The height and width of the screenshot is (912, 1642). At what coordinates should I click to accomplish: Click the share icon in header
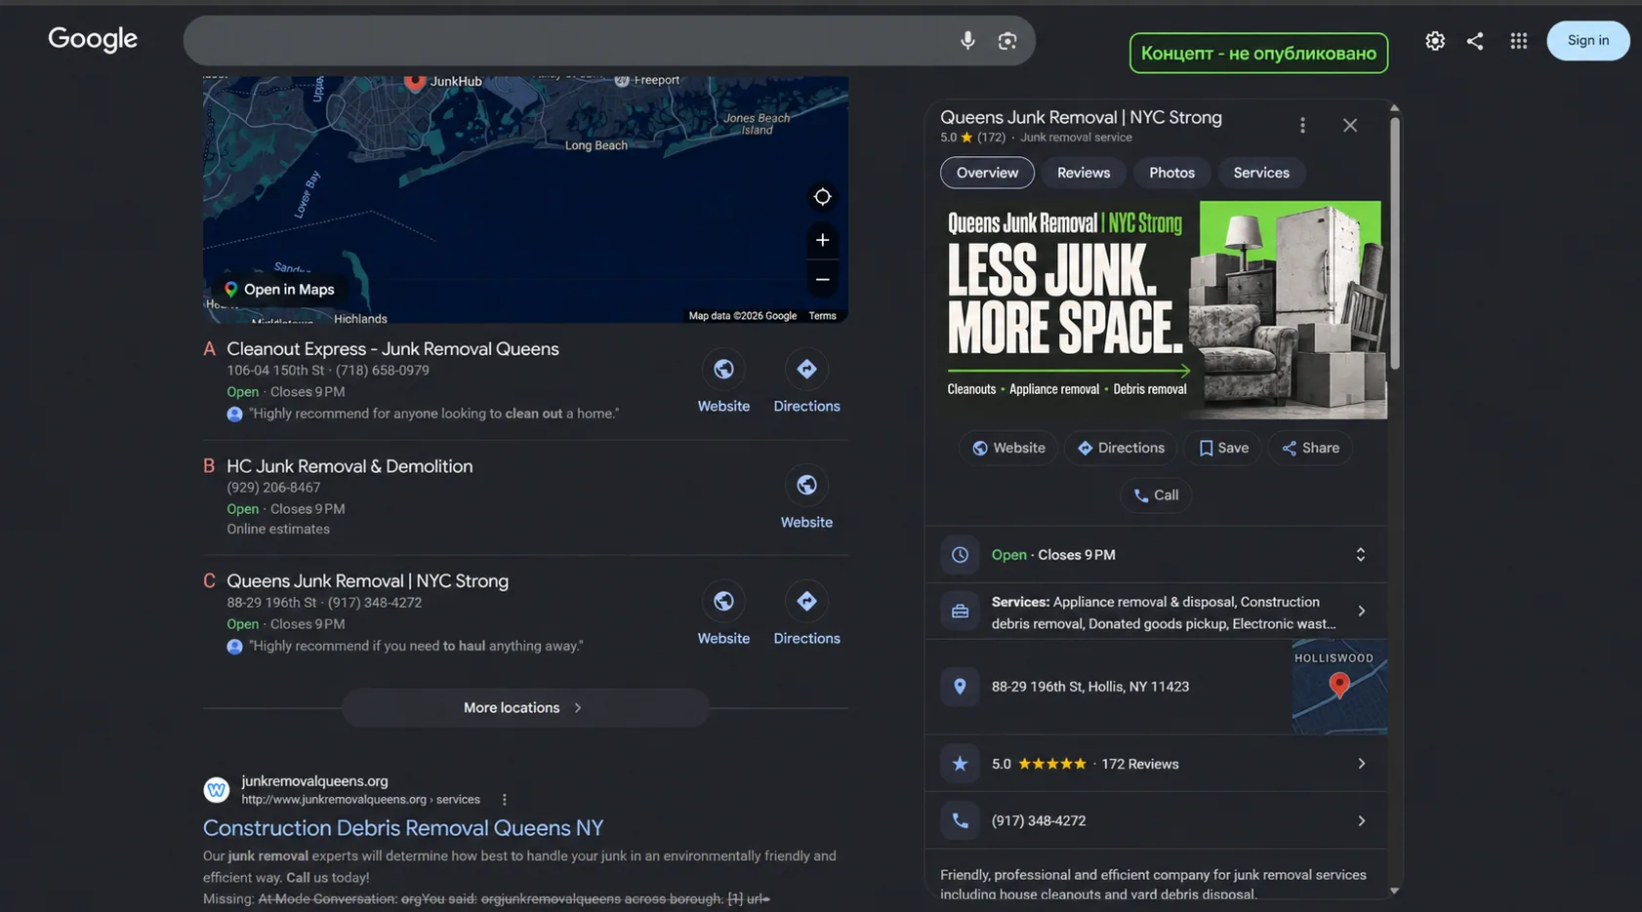(1475, 41)
